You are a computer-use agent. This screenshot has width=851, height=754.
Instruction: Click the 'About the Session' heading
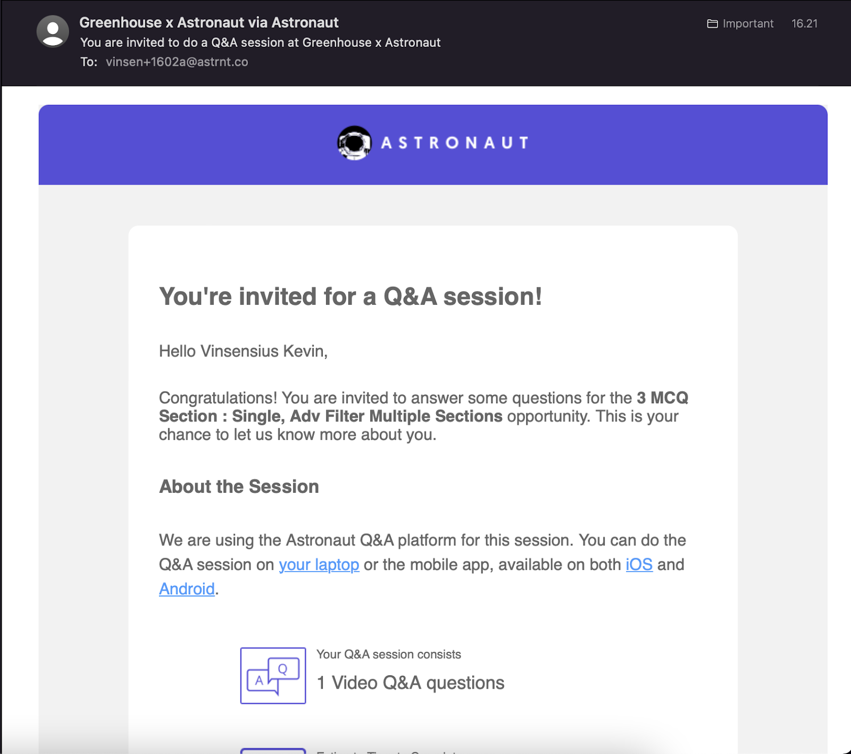tap(239, 486)
